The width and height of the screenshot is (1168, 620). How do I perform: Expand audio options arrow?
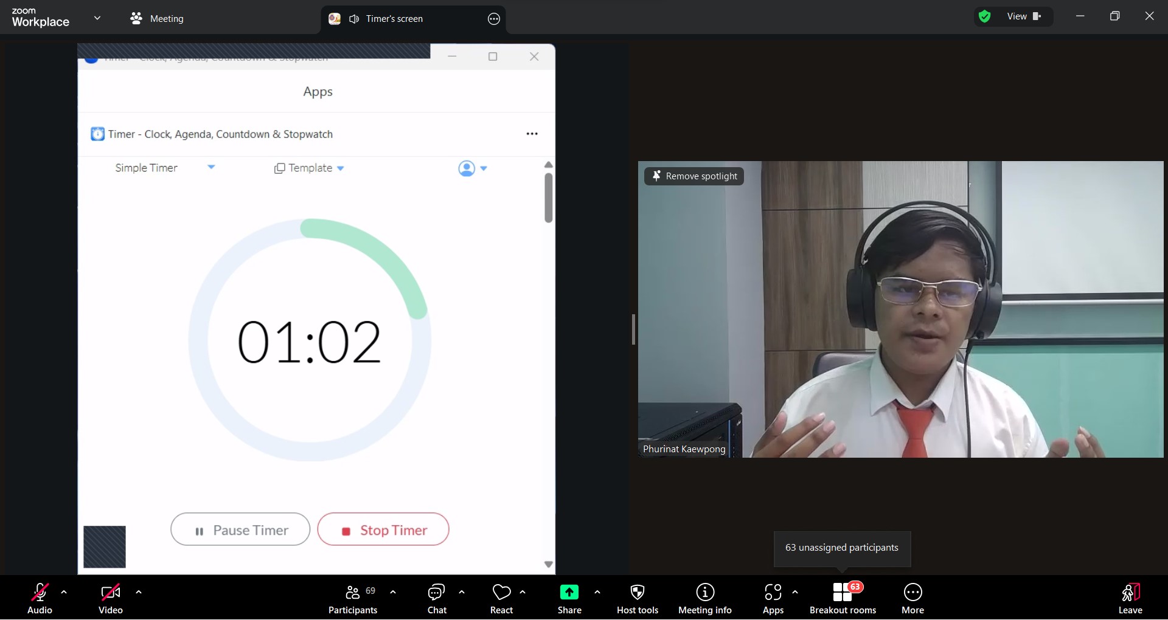[64, 592]
